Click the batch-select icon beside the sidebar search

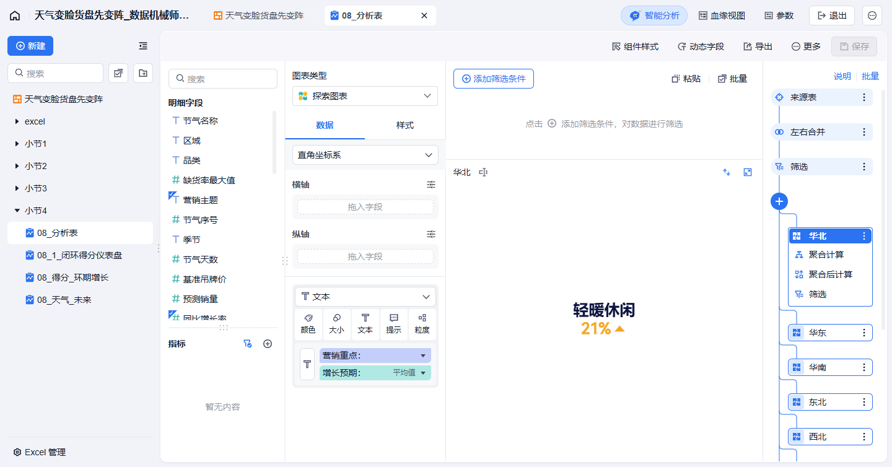tap(118, 73)
